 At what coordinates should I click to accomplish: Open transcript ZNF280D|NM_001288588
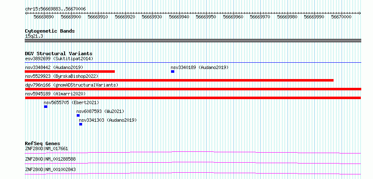tap(50, 159)
